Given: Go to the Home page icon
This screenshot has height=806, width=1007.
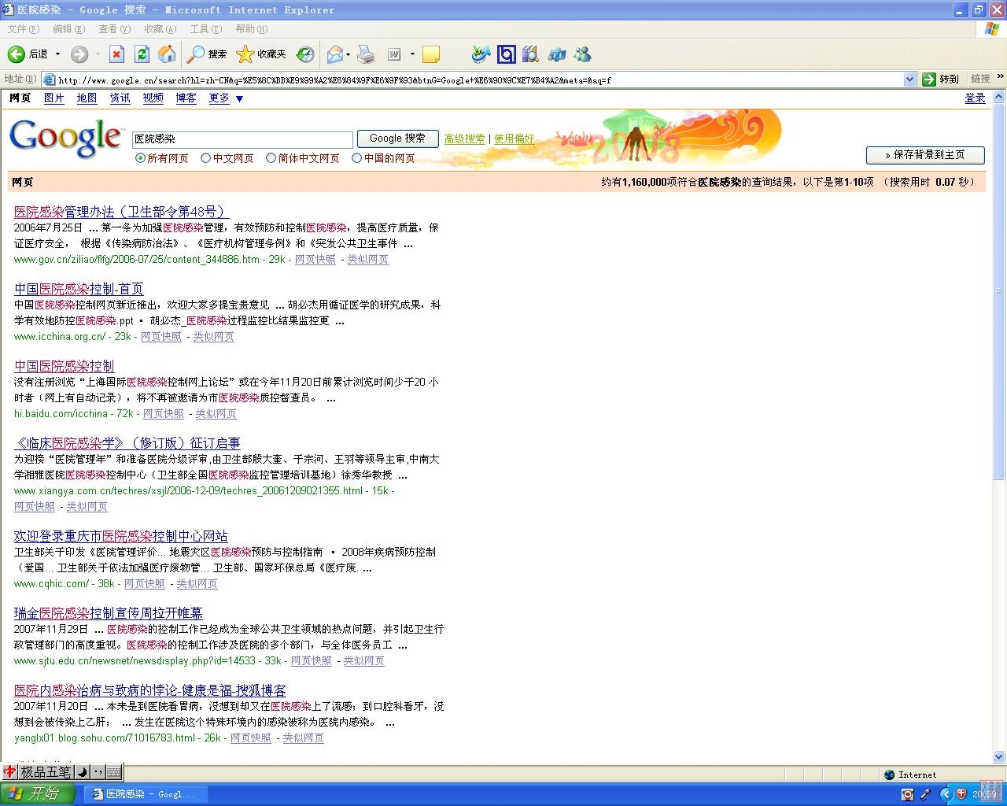Looking at the screenshot, I should point(167,54).
